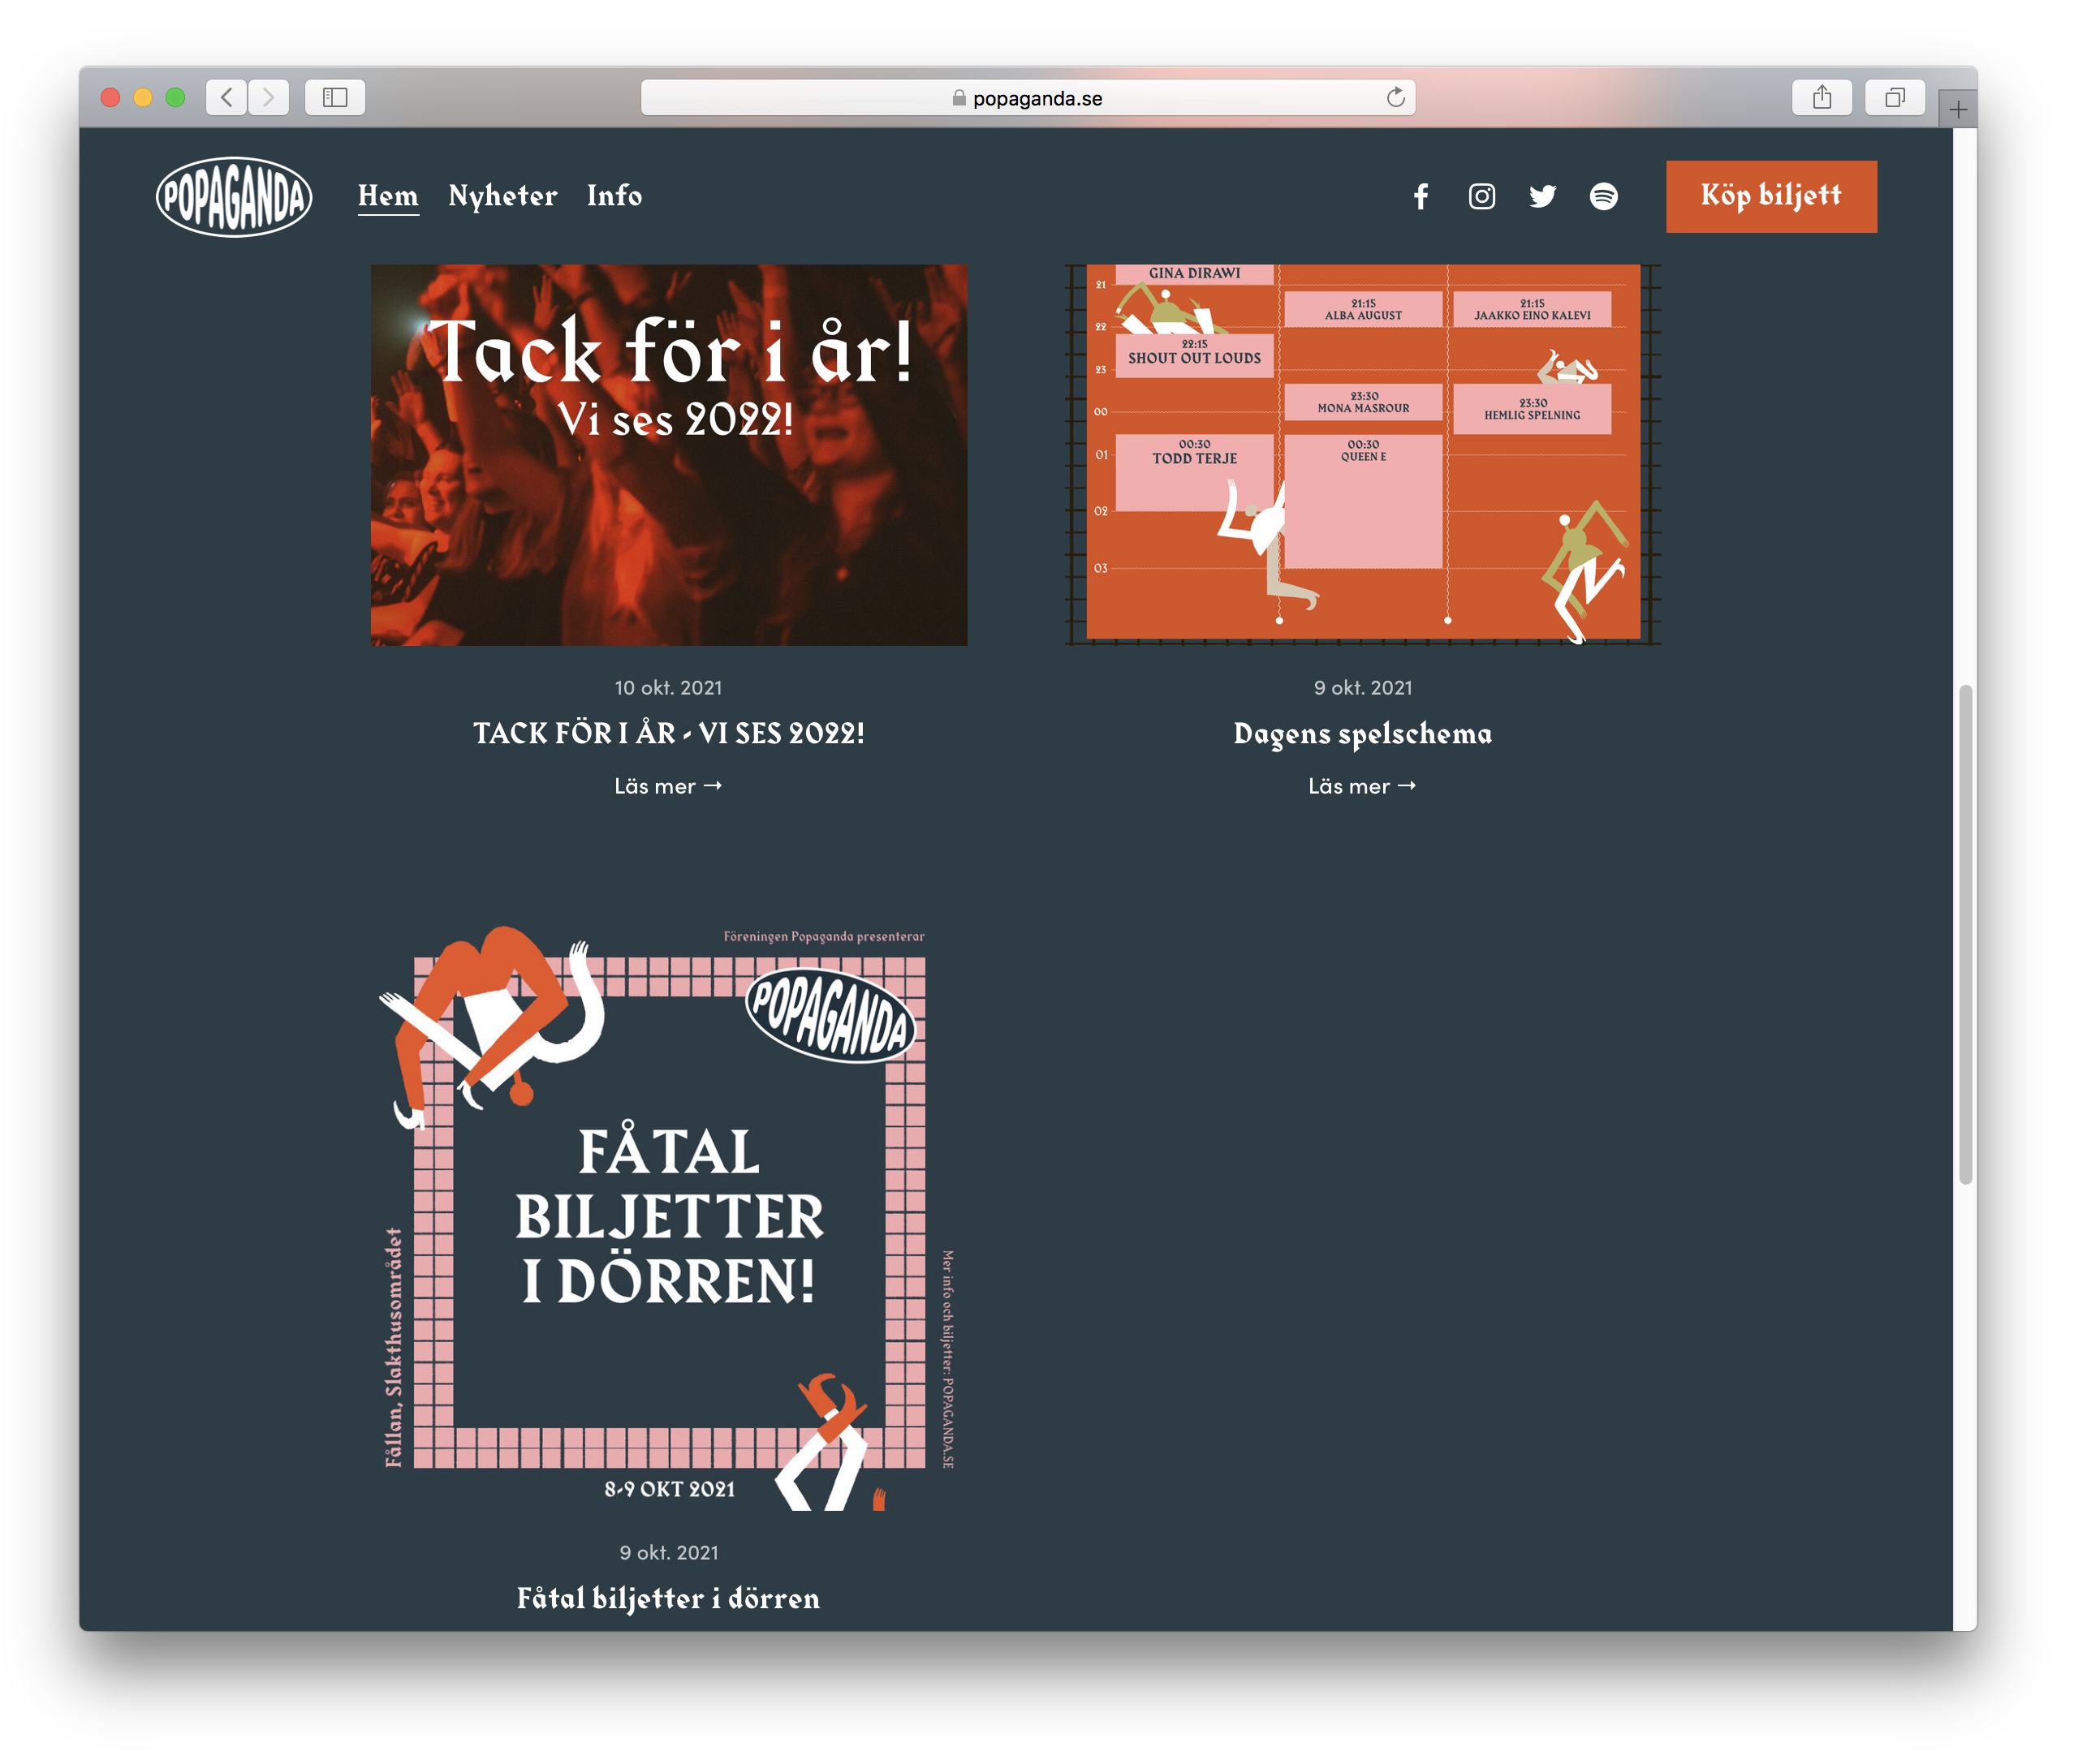This screenshot has width=2091, height=1764.
Task: Click the Twitter bird icon
Action: [x=1541, y=196]
